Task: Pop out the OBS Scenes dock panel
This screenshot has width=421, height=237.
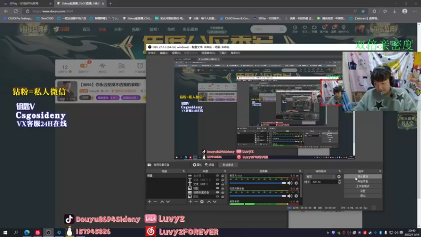Action: point(184,171)
